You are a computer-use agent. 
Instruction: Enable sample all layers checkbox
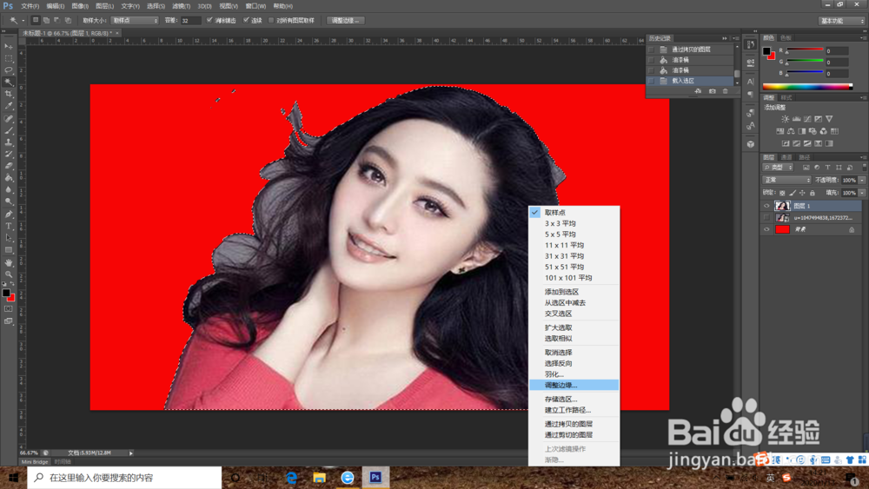(271, 20)
